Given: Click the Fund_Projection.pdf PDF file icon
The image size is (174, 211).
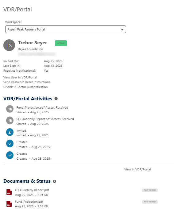Looking at the screenshot, I should pyautogui.click(x=9, y=204).
